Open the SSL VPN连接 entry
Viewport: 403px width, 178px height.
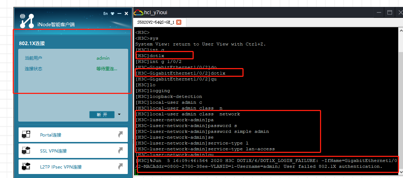click(73, 150)
